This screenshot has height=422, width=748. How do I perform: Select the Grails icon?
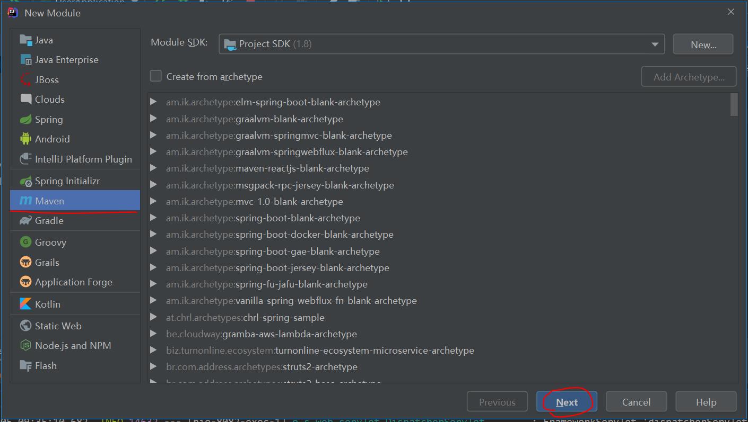25,263
